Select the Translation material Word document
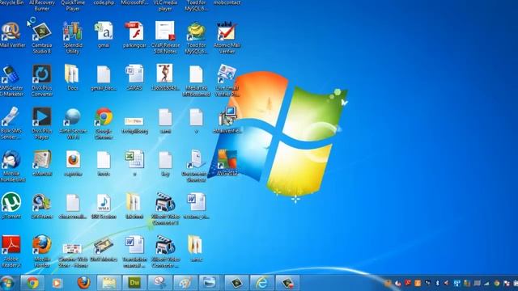 tap(134, 245)
